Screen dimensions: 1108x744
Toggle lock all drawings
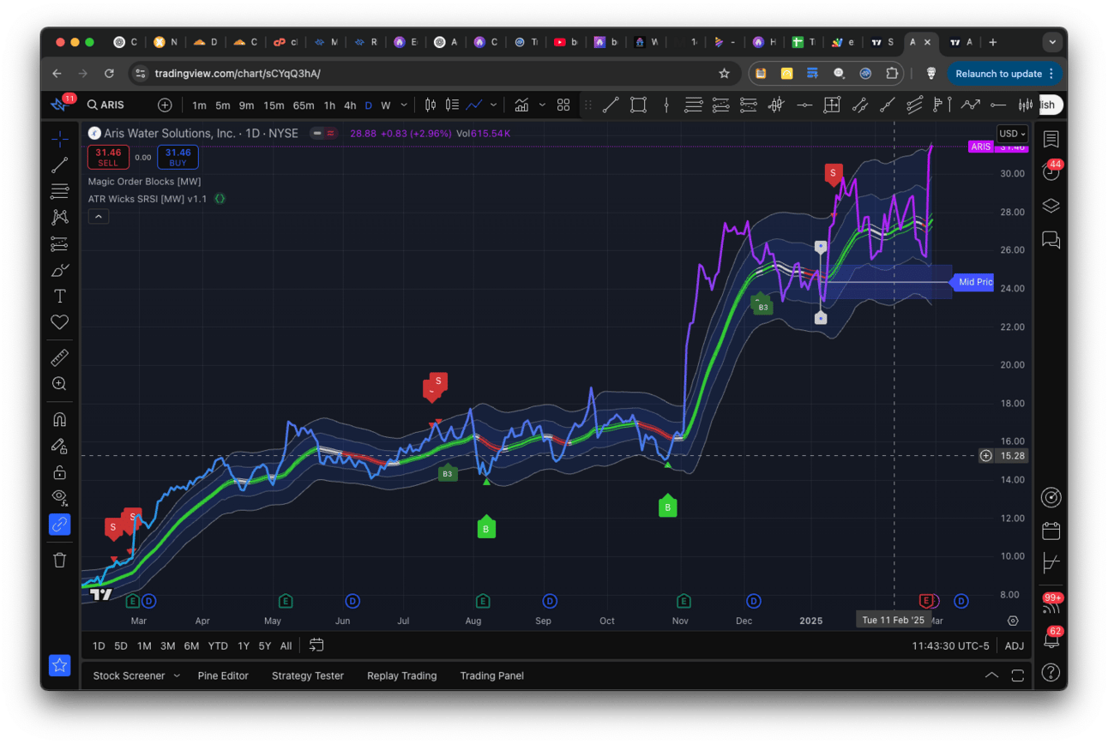(x=59, y=472)
